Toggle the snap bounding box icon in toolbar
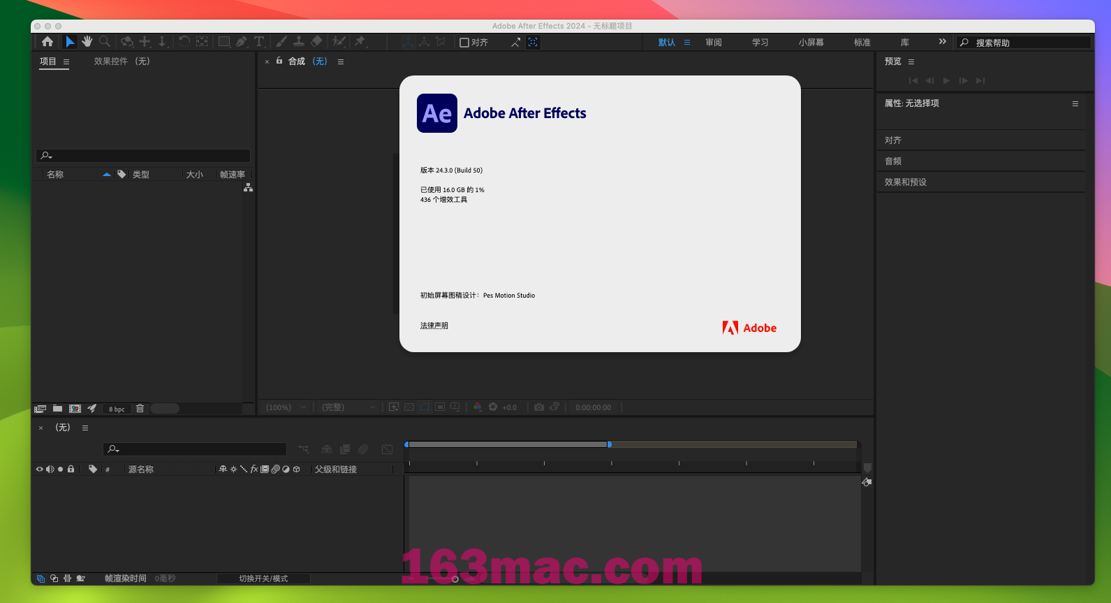The image size is (1111, 603). tap(533, 42)
